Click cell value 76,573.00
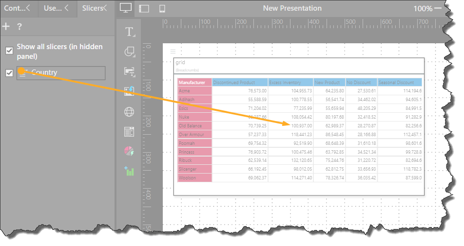Screen dimensions: 464x246 tap(257, 90)
